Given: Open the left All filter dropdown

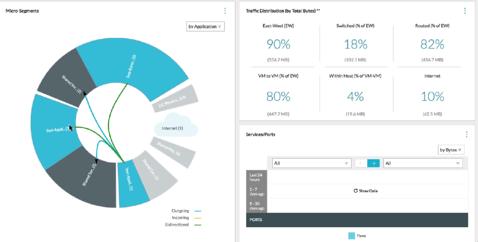Looking at the screenshot, I should point(311,163).
